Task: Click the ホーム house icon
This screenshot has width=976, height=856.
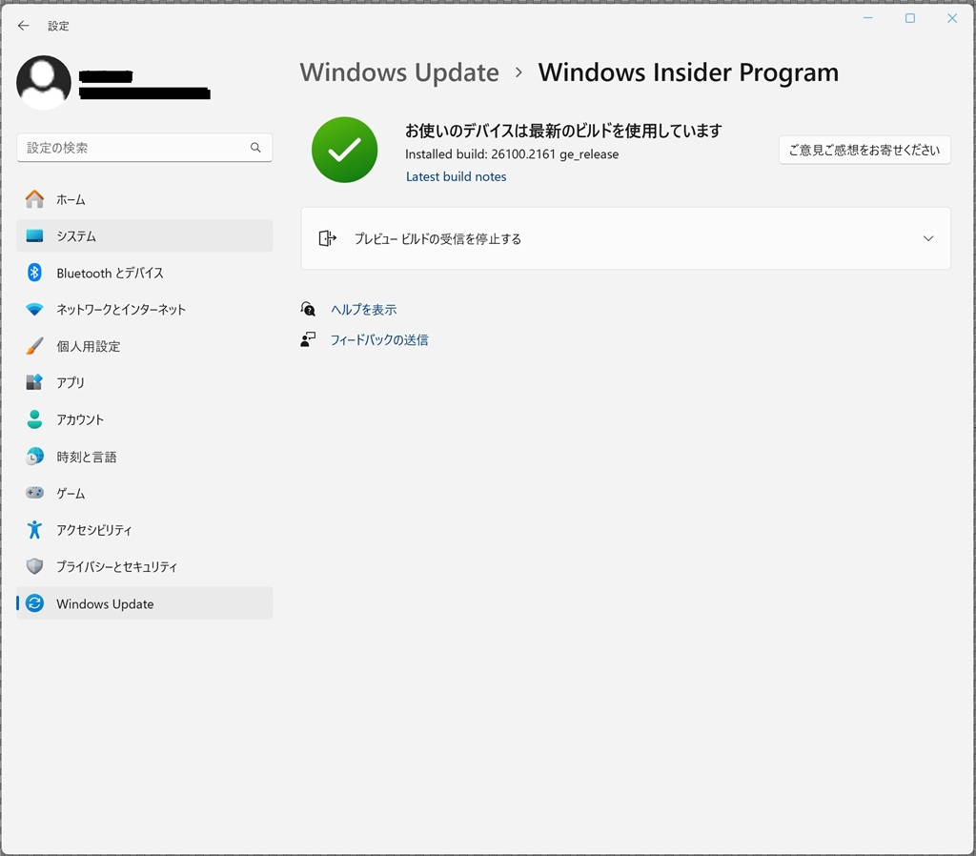Action: (34, 199)
